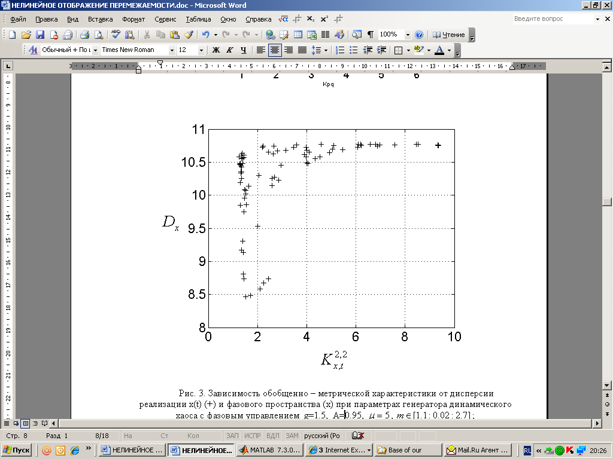Switch to Mail.Ru Агент taskbar window
The image size is (613, 459).
click(x=478, y=450)
